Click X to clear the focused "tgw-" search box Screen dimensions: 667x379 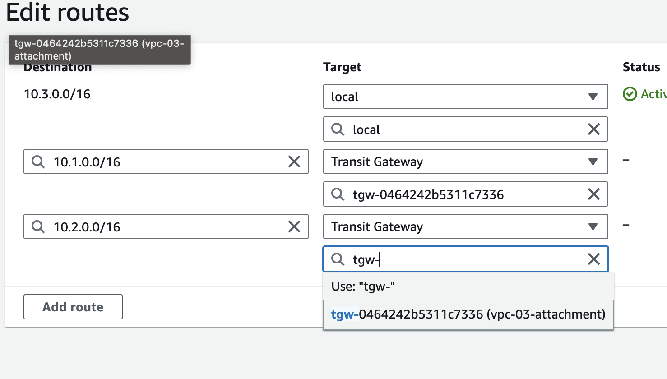point(594,259)
